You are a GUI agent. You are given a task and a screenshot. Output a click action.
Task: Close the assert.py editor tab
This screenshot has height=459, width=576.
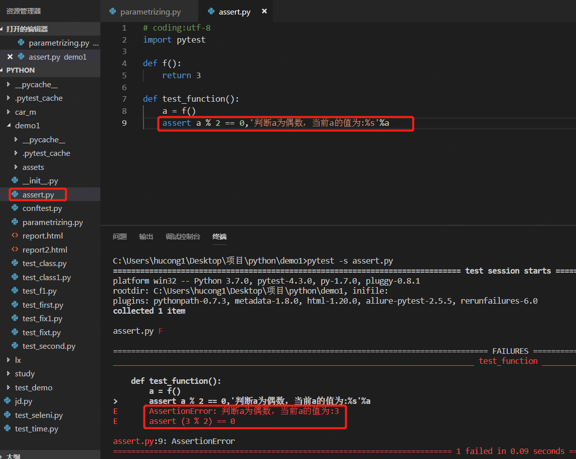(x=264, y=12)
